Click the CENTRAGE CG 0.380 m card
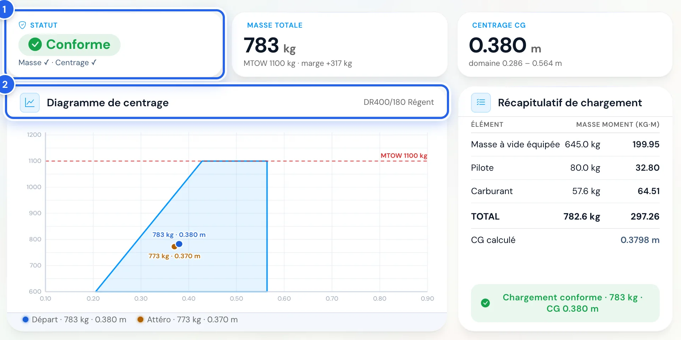 (565, 45)
